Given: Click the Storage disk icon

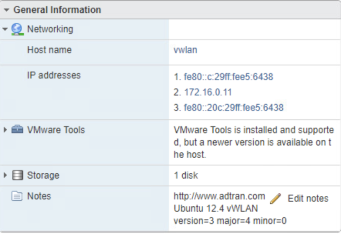Looking at the screenshot, I should coord(17,175).
